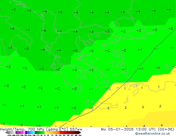Image resolution: width=176 pixels, height=136 pixels.
Task: Click the '12' positive legend scale label
Action: pyautogui.click(x=52, y=135)
